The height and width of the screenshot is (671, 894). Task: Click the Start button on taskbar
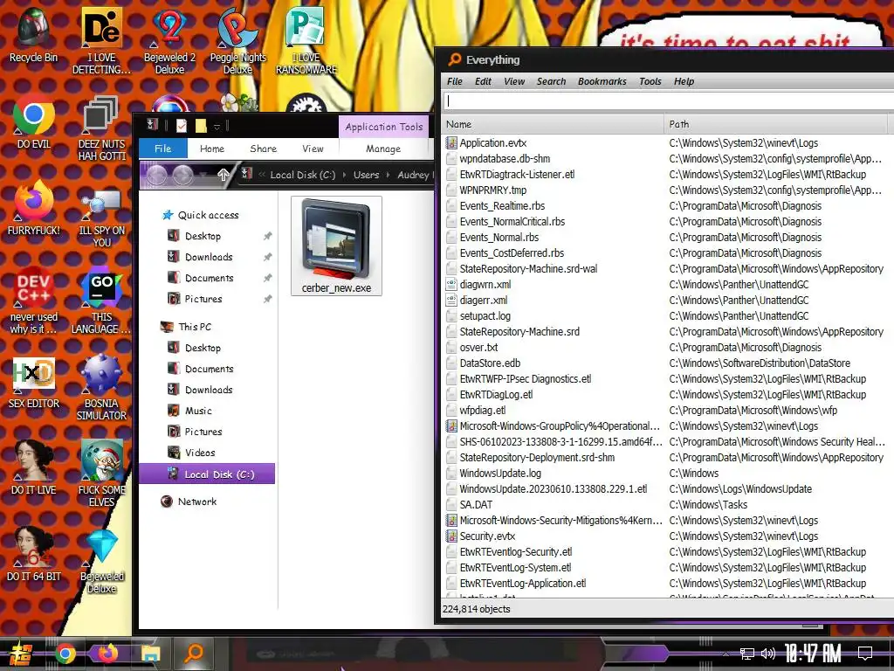pyautogui.click(x=21, y=654)
